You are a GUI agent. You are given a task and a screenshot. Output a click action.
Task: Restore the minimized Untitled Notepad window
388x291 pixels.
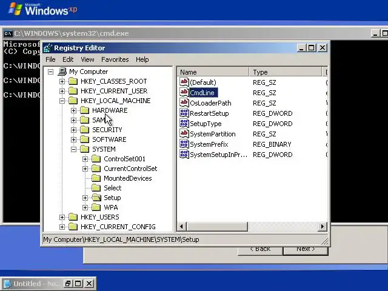[x=67, y=284]
